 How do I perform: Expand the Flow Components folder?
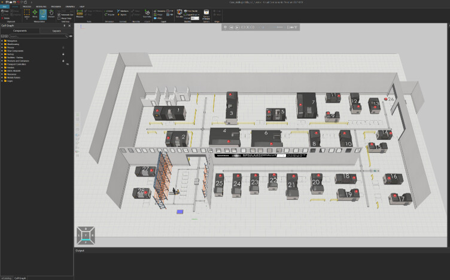point(2,51)
